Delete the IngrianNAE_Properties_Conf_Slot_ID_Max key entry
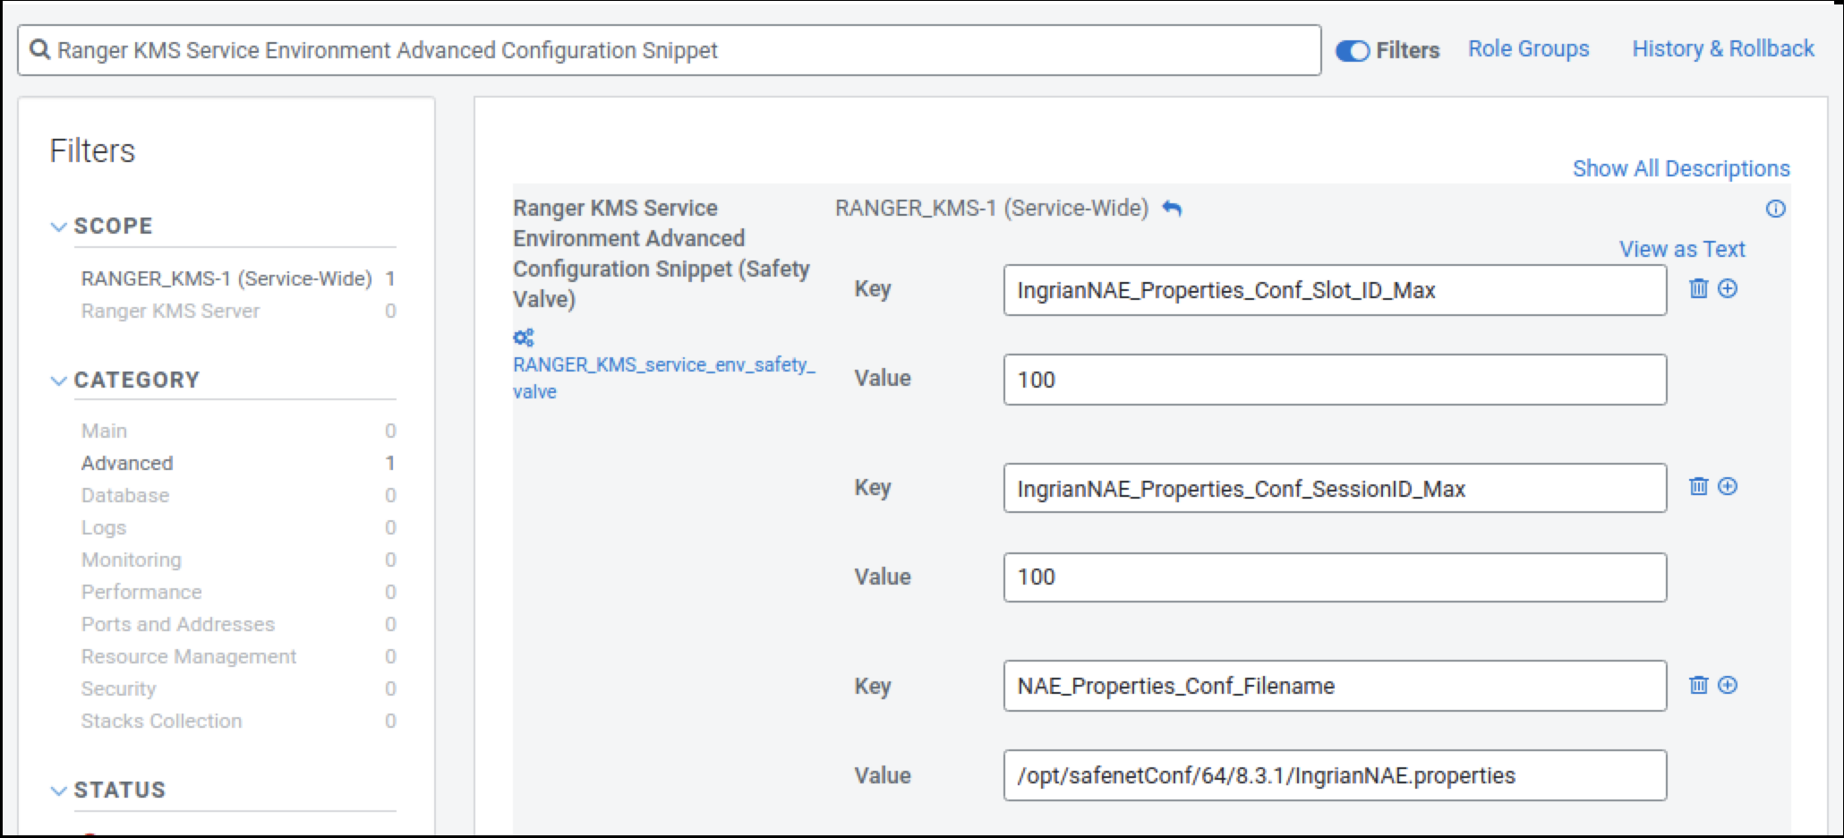 pos(1698,288)
